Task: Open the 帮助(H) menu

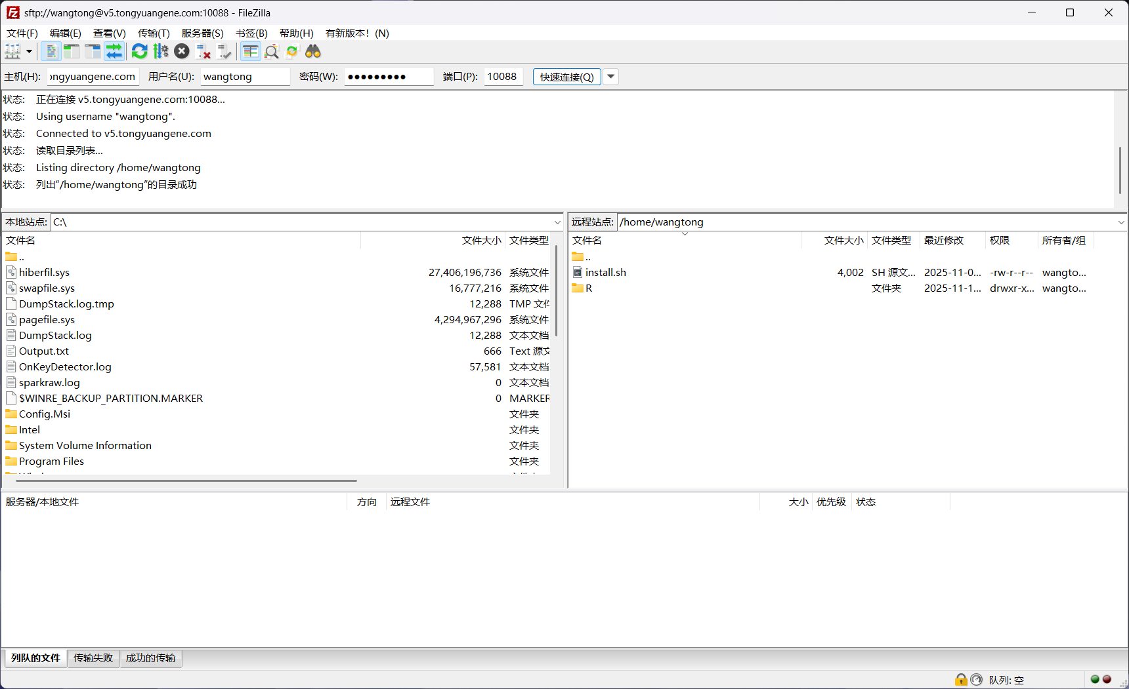Action: (297, 33)
